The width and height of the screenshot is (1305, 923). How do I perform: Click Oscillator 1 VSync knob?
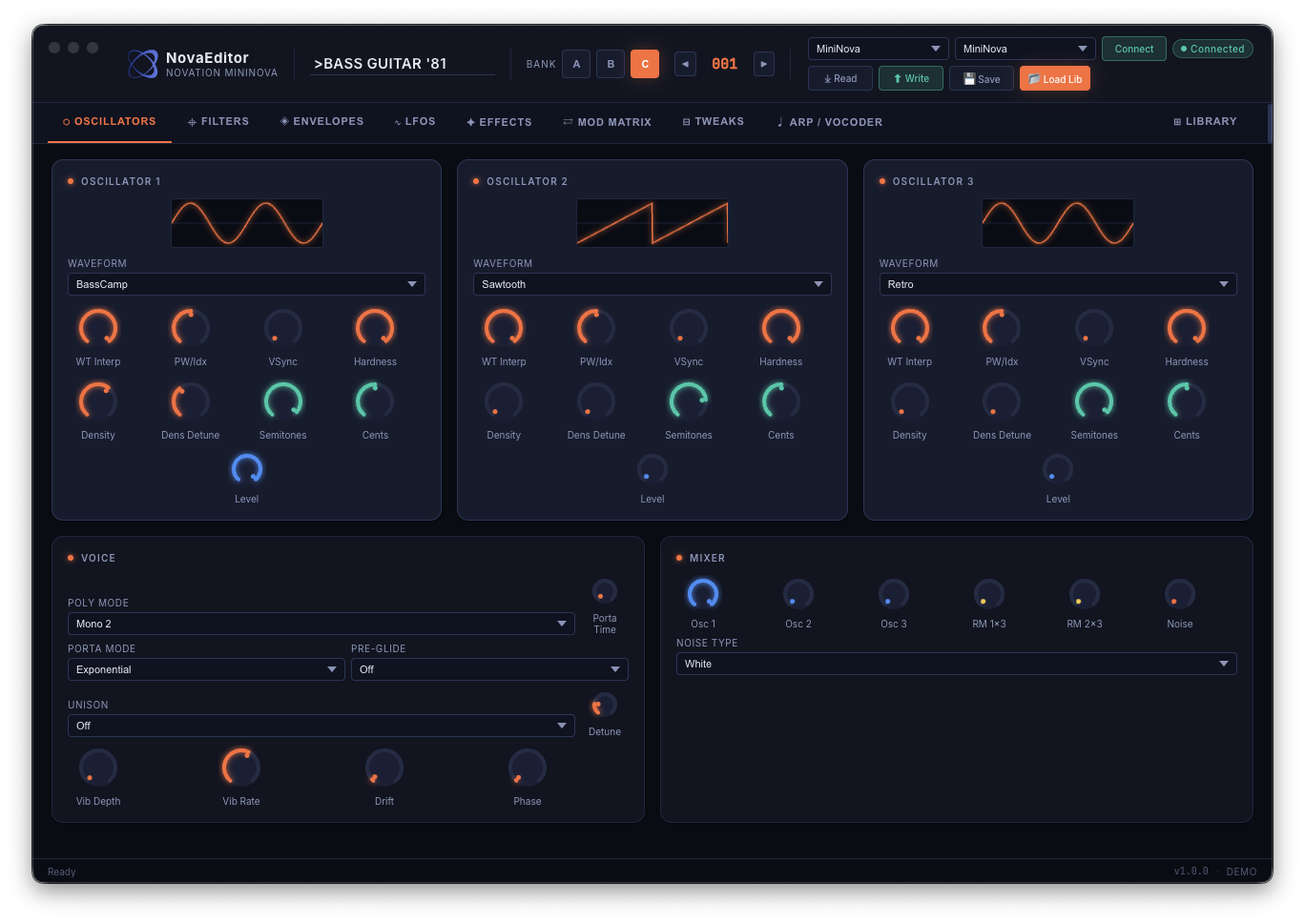[x=283, y=328]
